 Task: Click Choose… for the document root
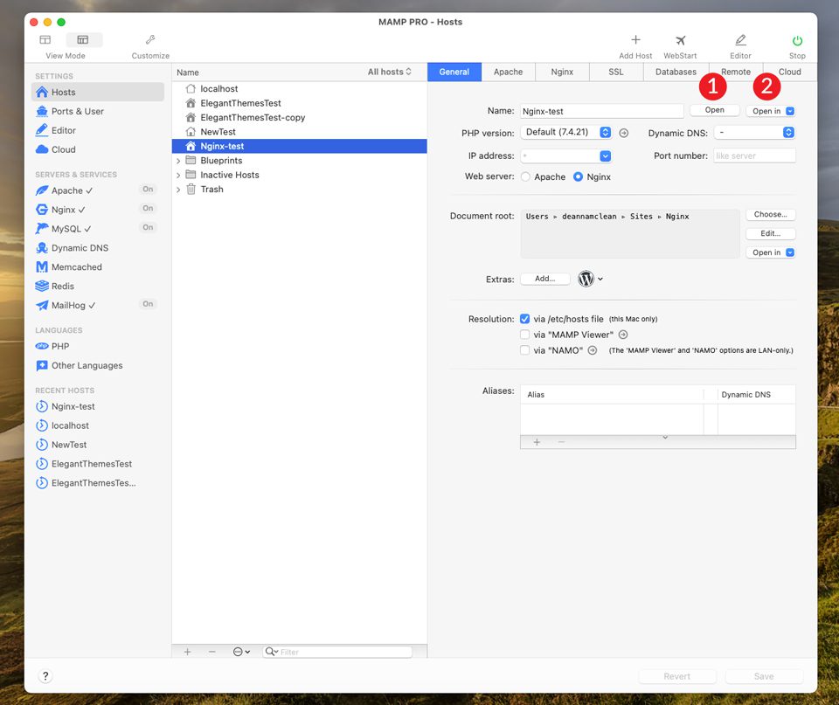(771, 214)
